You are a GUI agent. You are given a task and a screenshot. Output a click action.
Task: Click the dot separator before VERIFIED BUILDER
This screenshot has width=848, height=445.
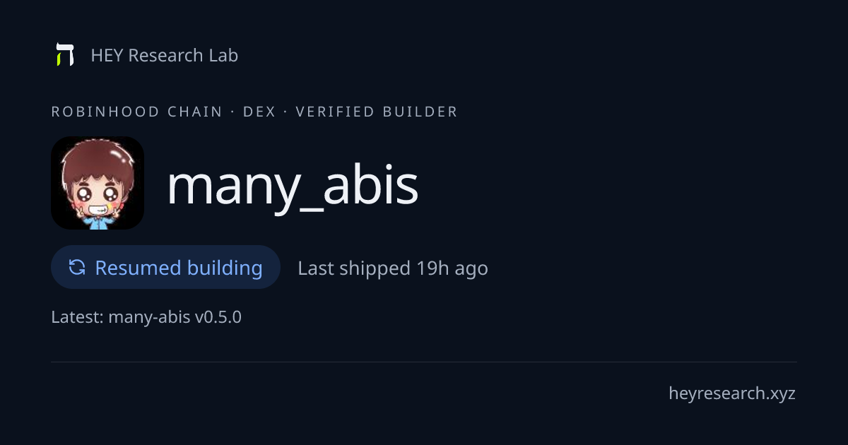pos(285,112)
